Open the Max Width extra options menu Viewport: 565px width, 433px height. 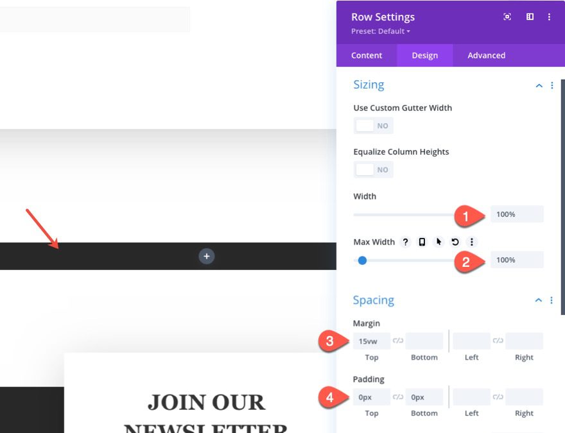(471, 242)
